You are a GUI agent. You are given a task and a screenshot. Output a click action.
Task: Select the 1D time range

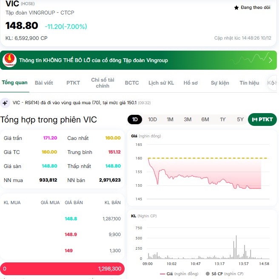pyautogui.click(x=135, y=120)
